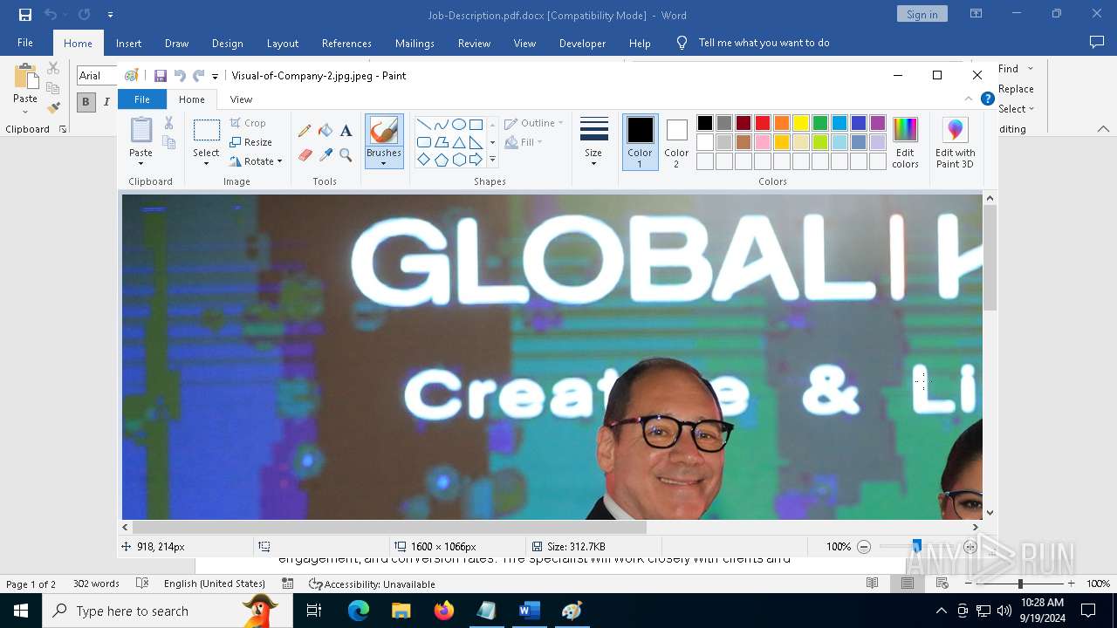Click Sign in button in Word
The image size is (1117, 628).
coord(922,14)
